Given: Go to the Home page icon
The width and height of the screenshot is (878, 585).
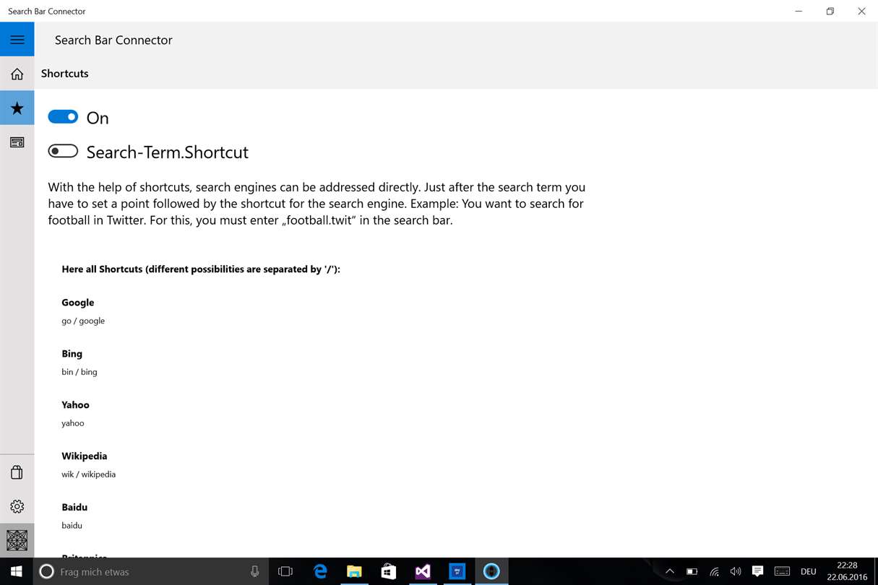Looking at the screenshot, I should click(x=17, y=74).
